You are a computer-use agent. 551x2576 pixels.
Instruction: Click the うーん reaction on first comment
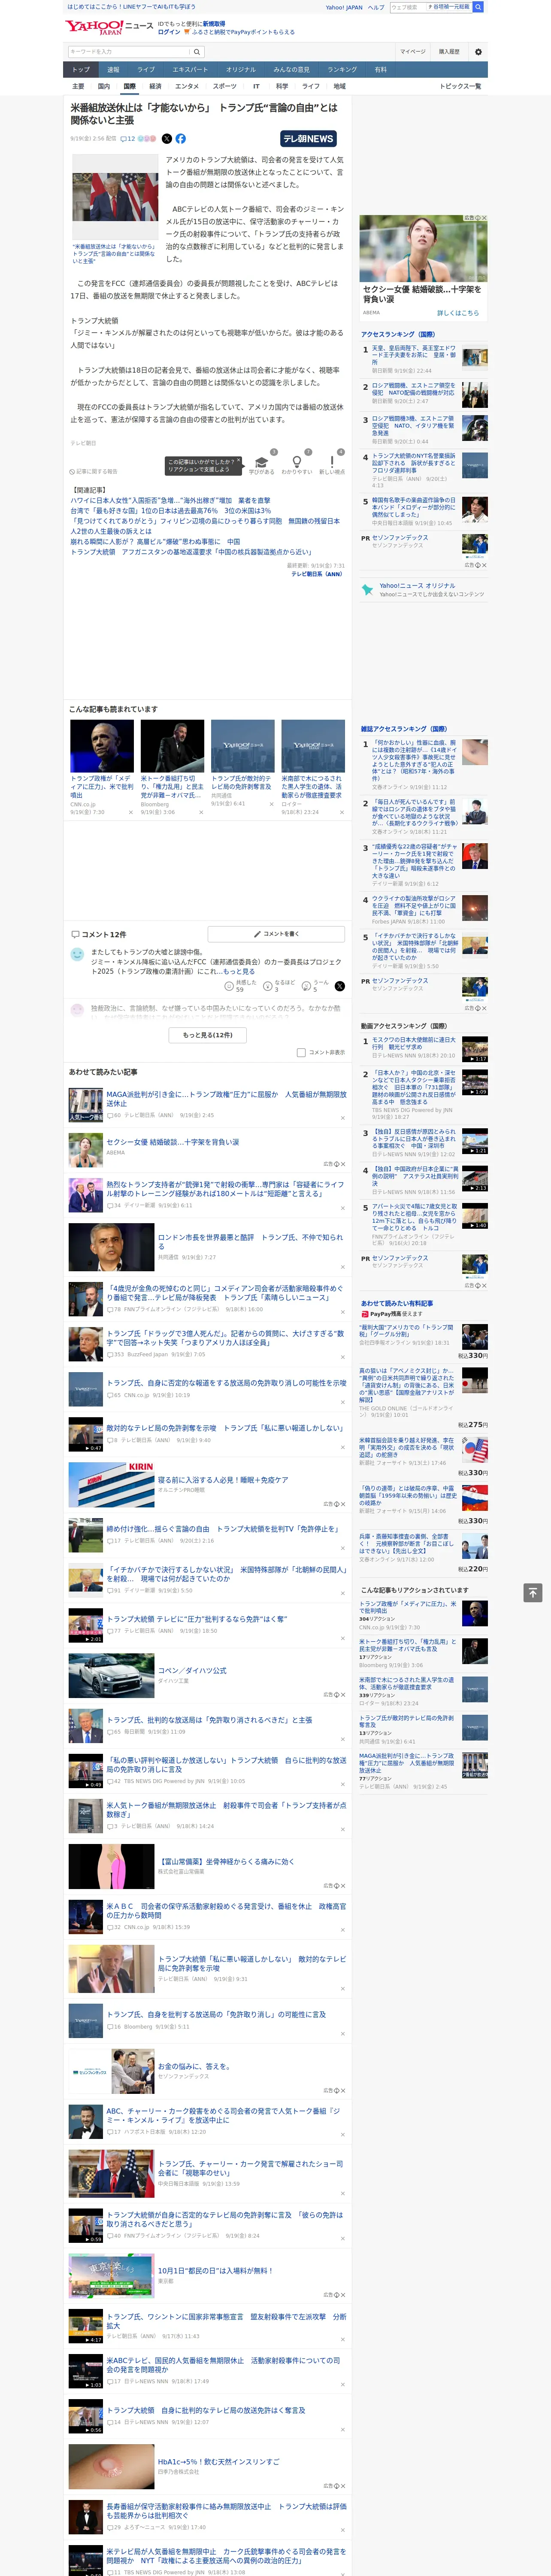pos(315,986)
